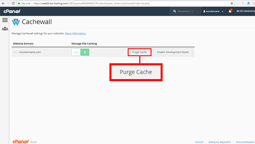
Task: Open the notifications bell icon
Action: 230,11
